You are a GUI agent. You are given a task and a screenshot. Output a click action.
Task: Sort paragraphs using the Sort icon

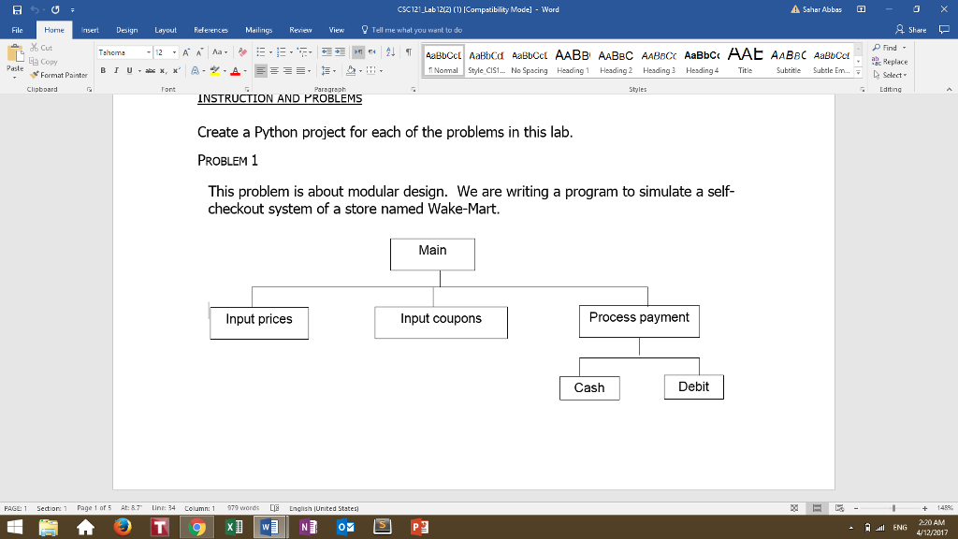tap(390, 52)
